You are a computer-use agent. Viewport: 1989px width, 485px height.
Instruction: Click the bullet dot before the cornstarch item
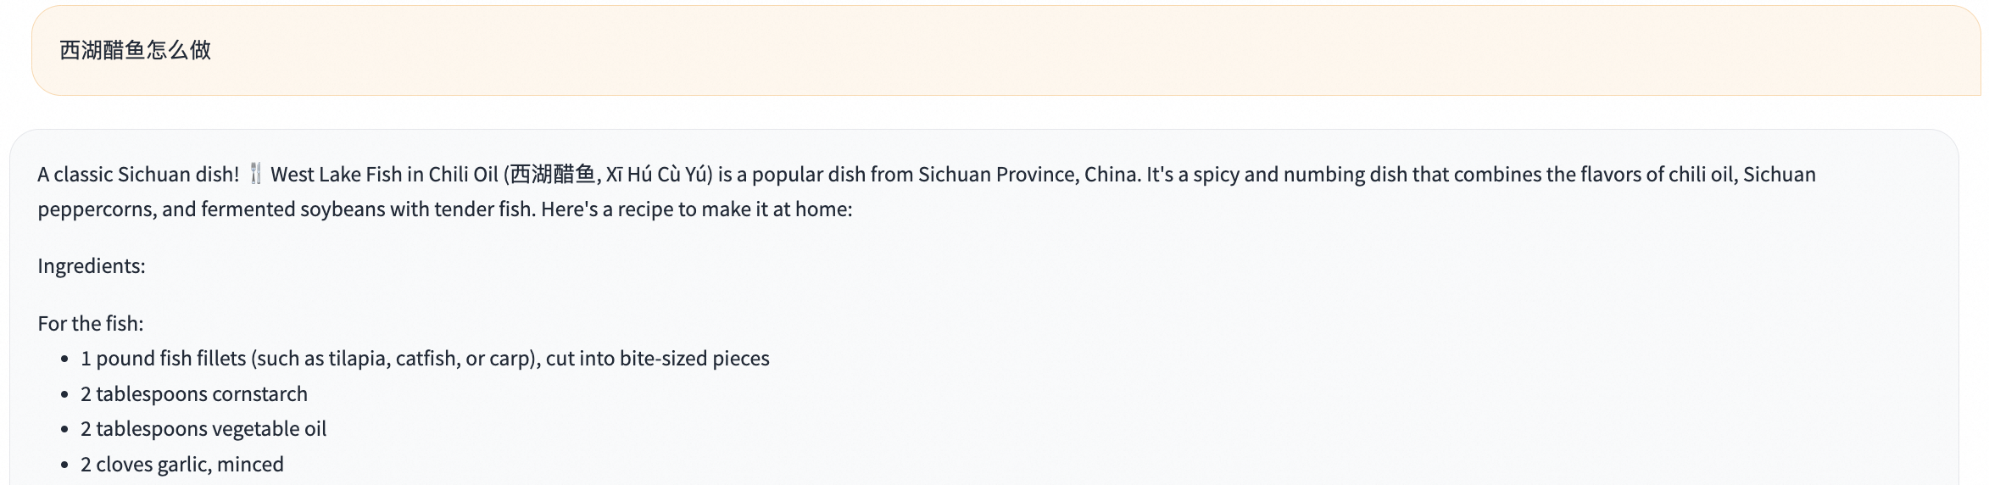[x=65, y=395]
